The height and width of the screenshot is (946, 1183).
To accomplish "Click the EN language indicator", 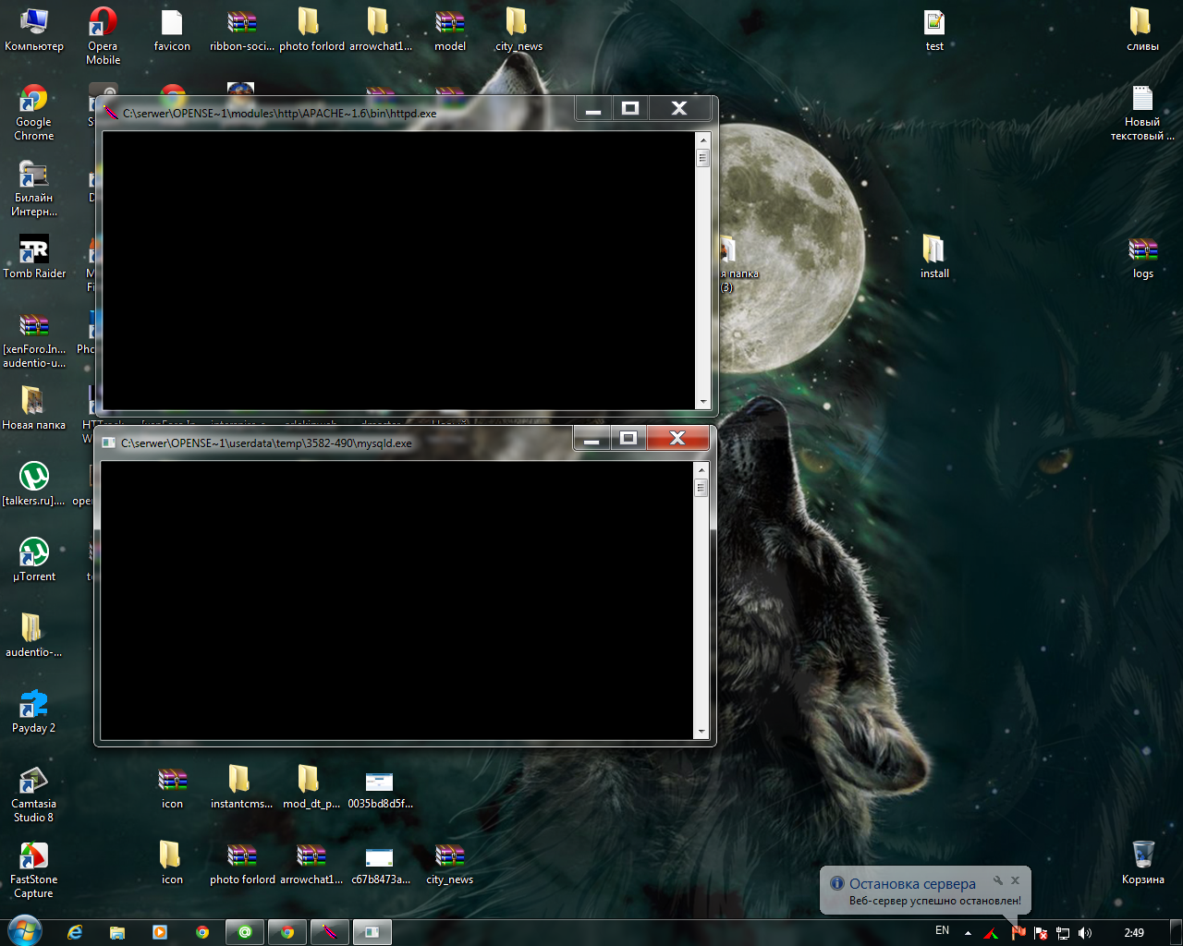I will (x=942, y=930).
